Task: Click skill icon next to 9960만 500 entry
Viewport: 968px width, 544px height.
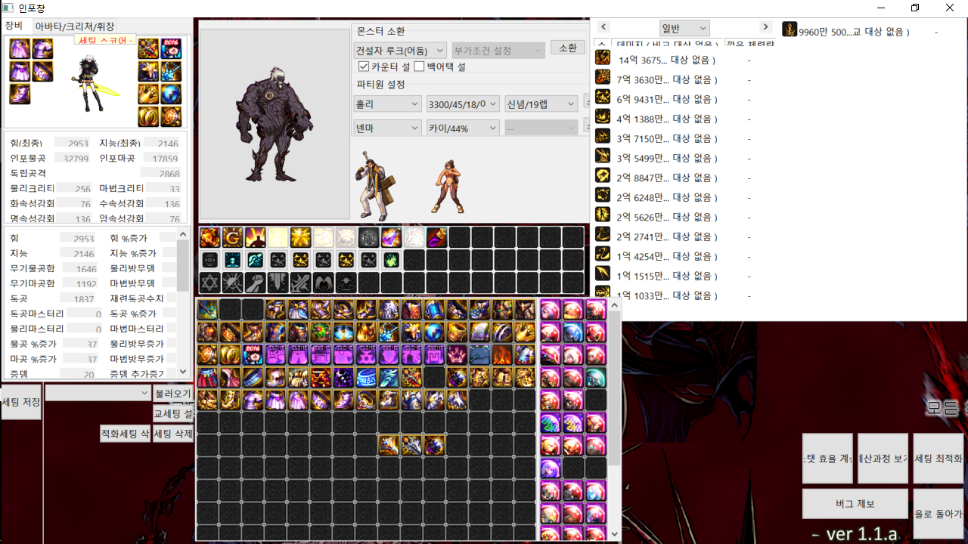Action: (x=790, y=29)
